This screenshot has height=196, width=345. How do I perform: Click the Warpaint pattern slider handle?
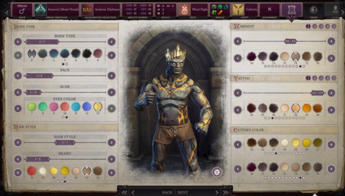click(290, 41)
